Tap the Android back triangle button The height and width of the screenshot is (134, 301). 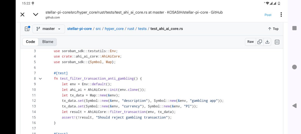294,106
